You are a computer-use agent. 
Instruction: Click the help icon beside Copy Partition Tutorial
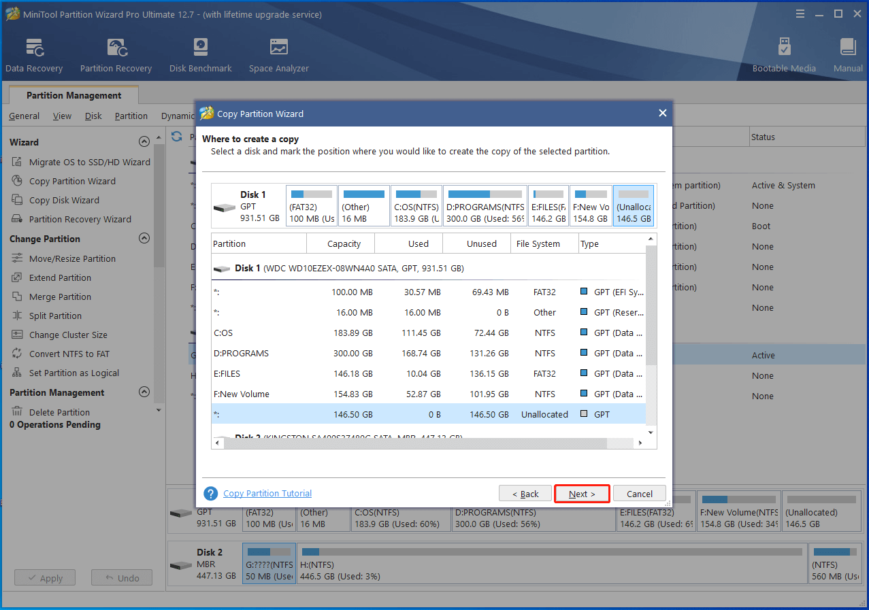click(x=211, y=494)
